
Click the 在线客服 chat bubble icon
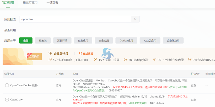(81, 53)
